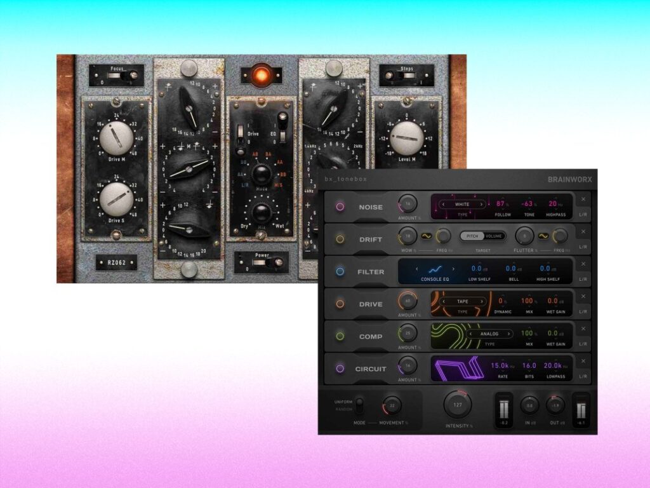
Task: Click the Flutter sine waveform icon
Action: pos(543,236)
